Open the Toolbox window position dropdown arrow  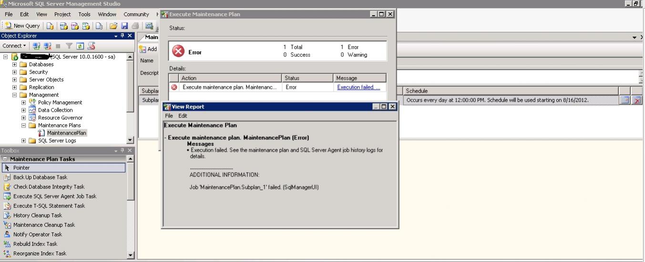pyautogui.click(x=116, y=150)
